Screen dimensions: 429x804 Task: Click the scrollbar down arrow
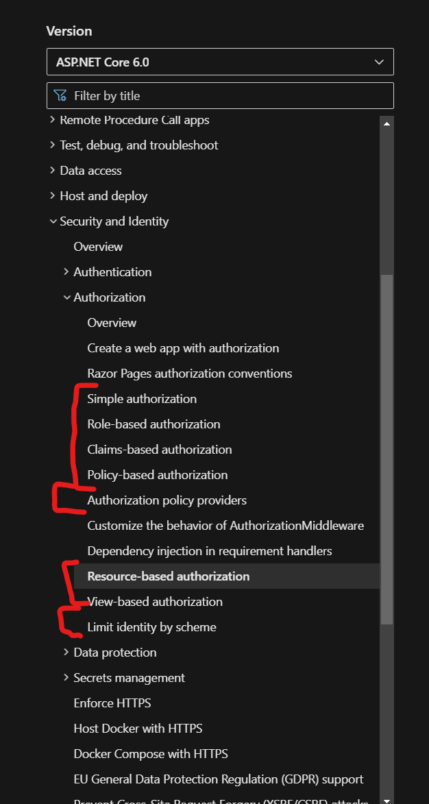click(387, 799)
